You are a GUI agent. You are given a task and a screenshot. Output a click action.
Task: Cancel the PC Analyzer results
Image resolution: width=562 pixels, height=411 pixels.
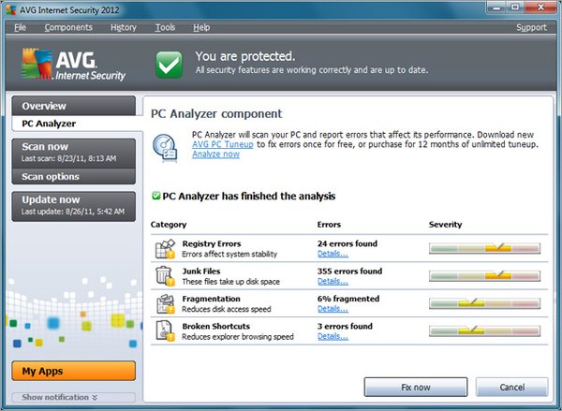(x=511, y=387)
